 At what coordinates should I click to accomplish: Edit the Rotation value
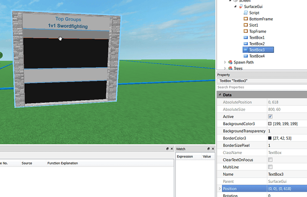tap(287, 195)
